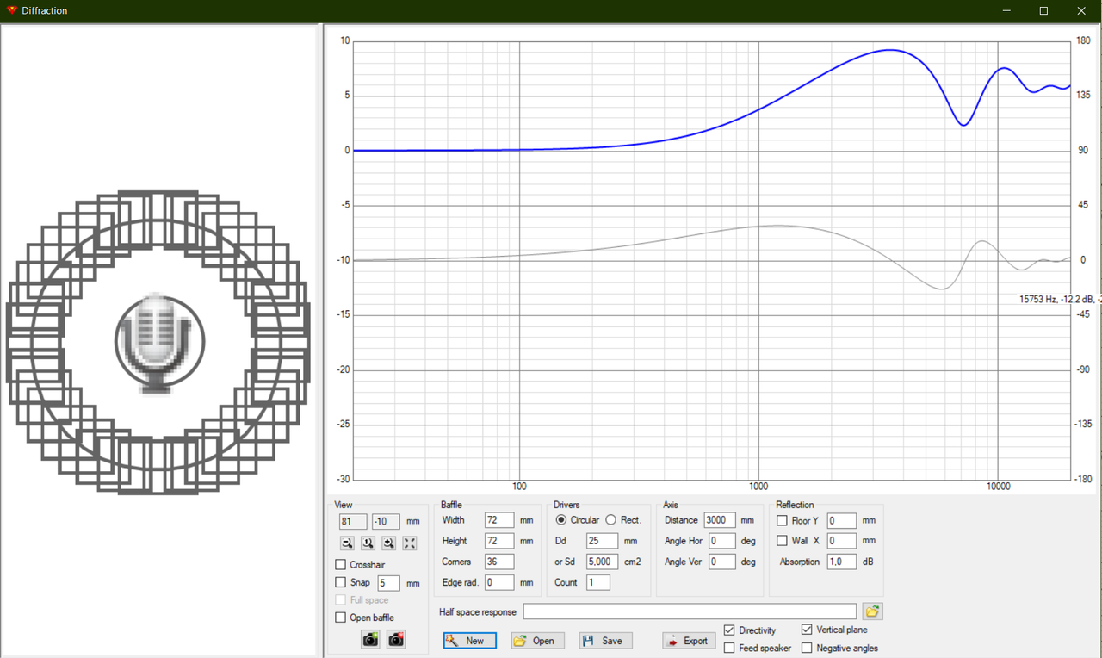Edit the View Y coordinate field showing -10
This screenshot has width=1102, height=658.
click(386, 522)
